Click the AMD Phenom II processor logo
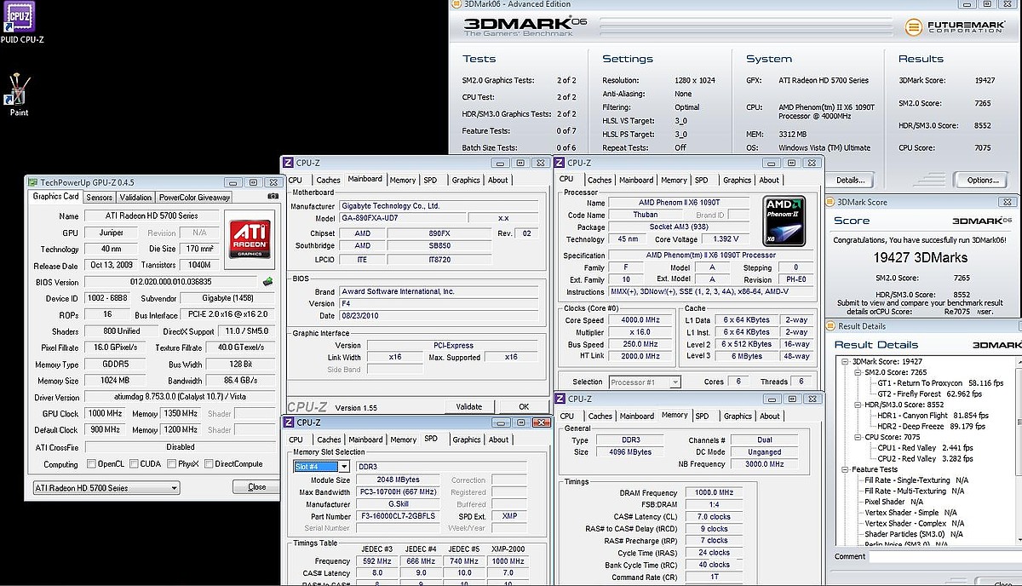 (784, 221)
